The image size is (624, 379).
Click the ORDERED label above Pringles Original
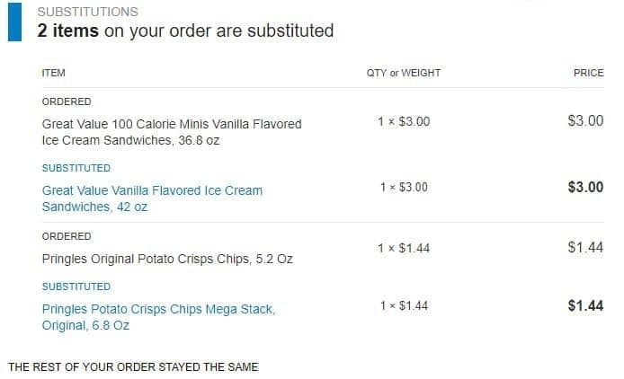coord(67,236)
